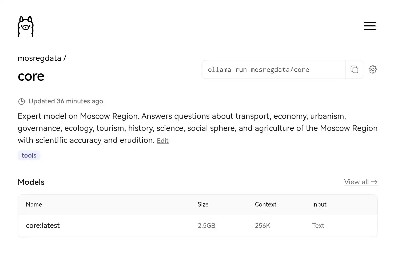Click the Input column header
The image size is (394, 253).
319,204
